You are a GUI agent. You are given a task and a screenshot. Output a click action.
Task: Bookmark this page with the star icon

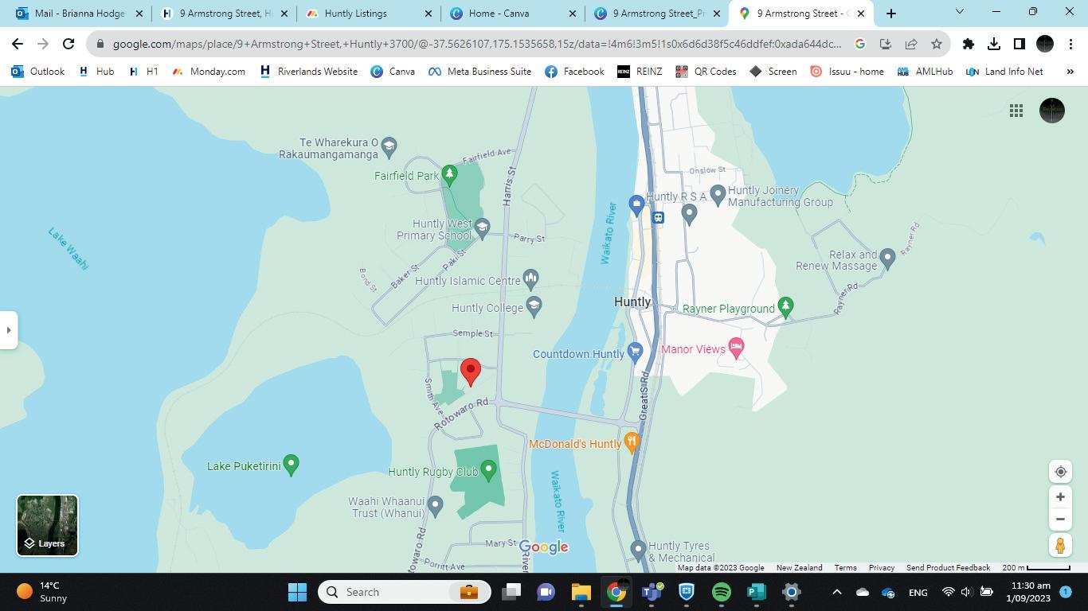(937, 45)
